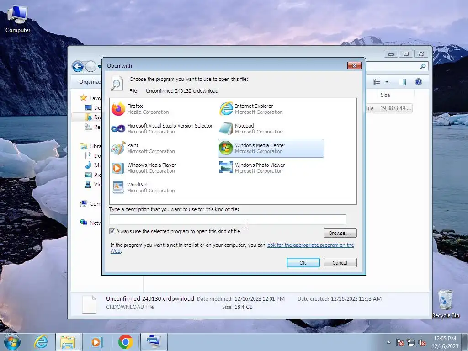Image resolution: width=468 pixels, height=351 pixels.
Task: Launch Internet Explorer from the taskbar
Action: [41, 342]
